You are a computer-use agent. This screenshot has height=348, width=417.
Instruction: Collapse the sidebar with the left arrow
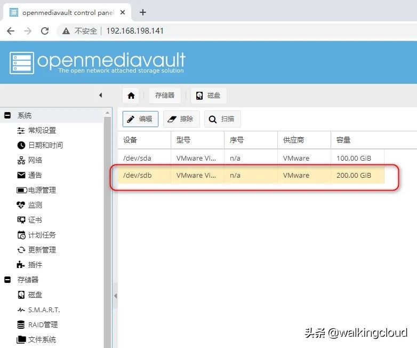point(101,95)
